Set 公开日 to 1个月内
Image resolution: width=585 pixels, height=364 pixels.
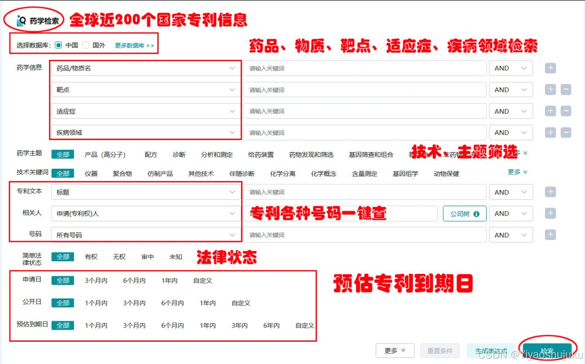(x=96, y=303)
